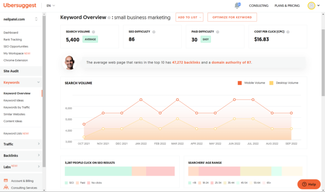Click the SEO legend swatch

tap(66, 183)
